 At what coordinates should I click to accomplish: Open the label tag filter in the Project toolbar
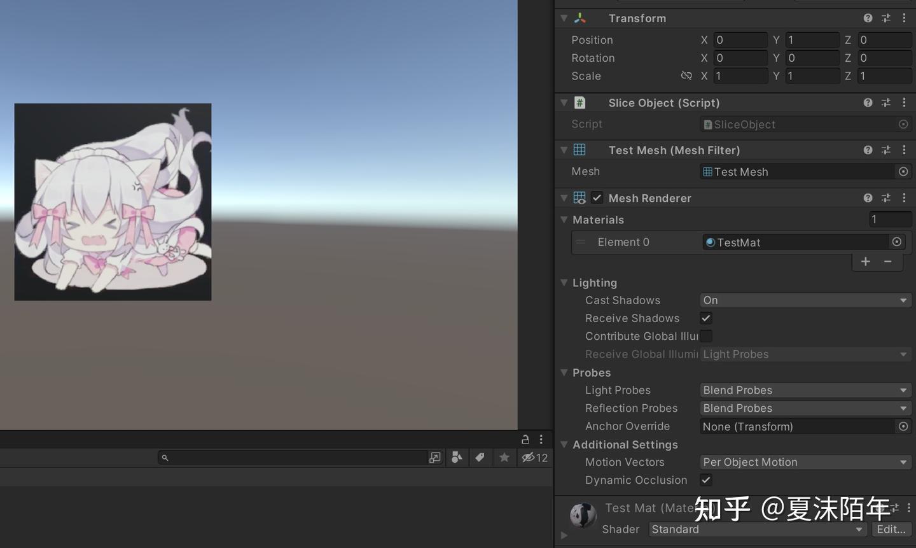pyautogui.click(x=480, y=457)
